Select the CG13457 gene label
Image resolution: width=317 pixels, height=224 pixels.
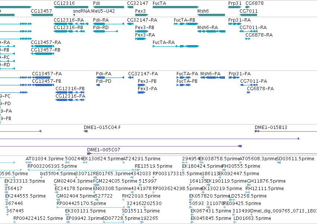41,11
